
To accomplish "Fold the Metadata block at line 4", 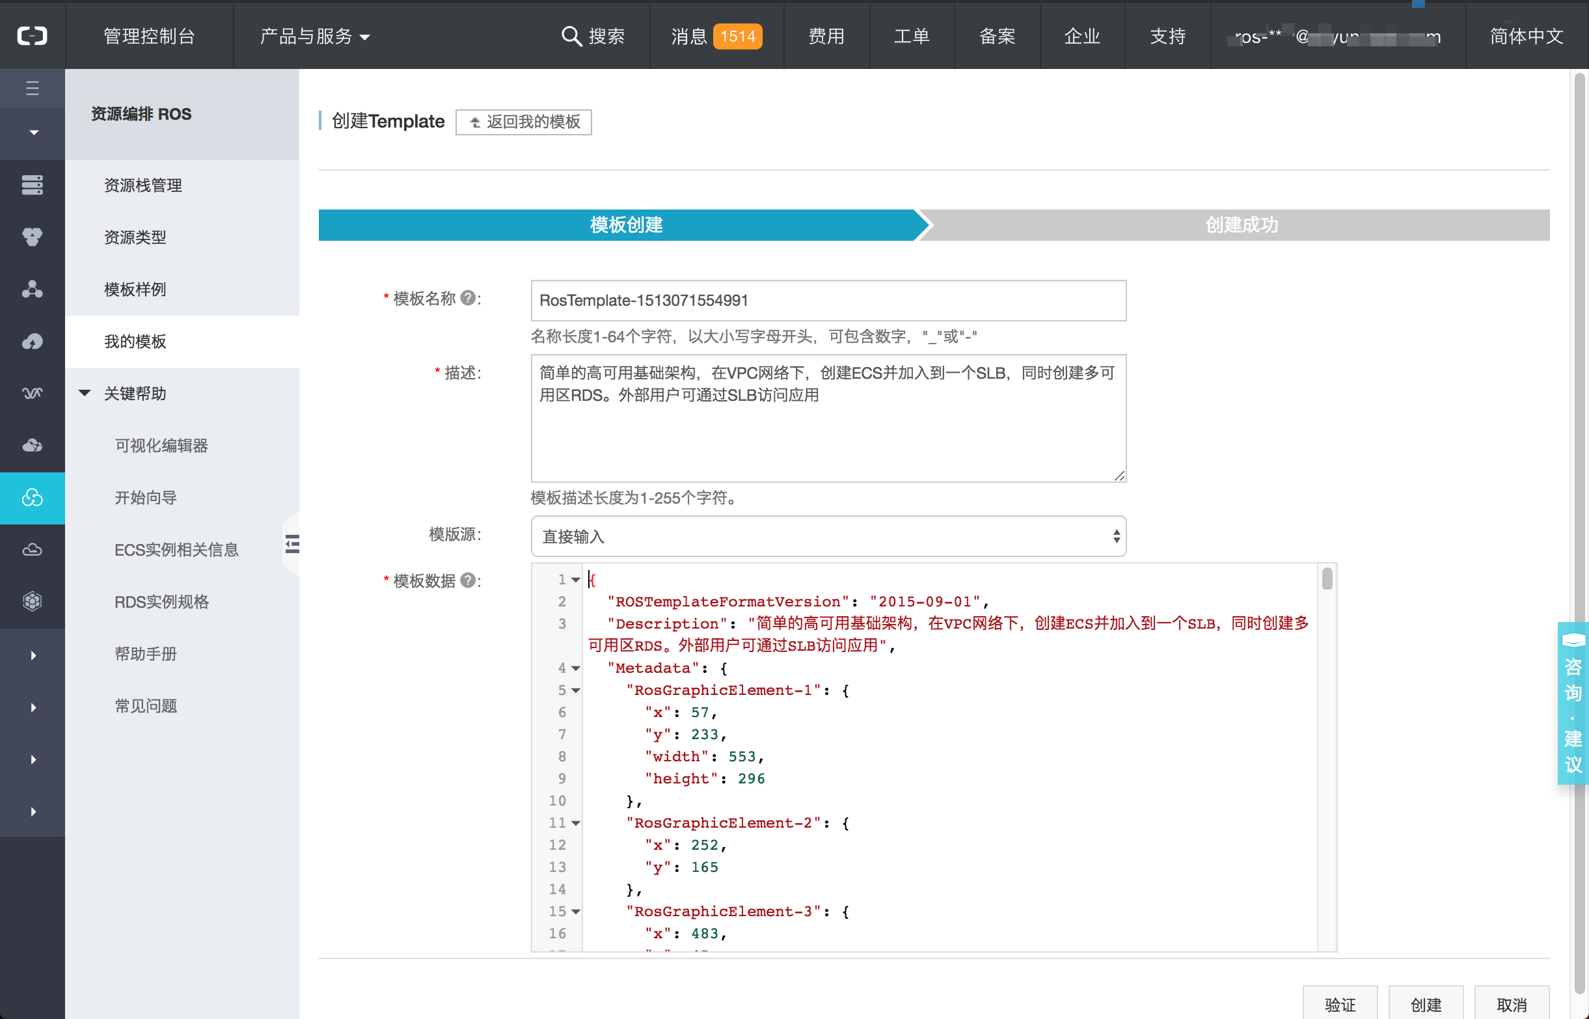I will point(575,668).
